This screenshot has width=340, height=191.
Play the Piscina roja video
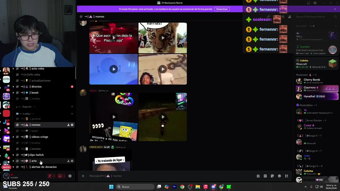114,38
